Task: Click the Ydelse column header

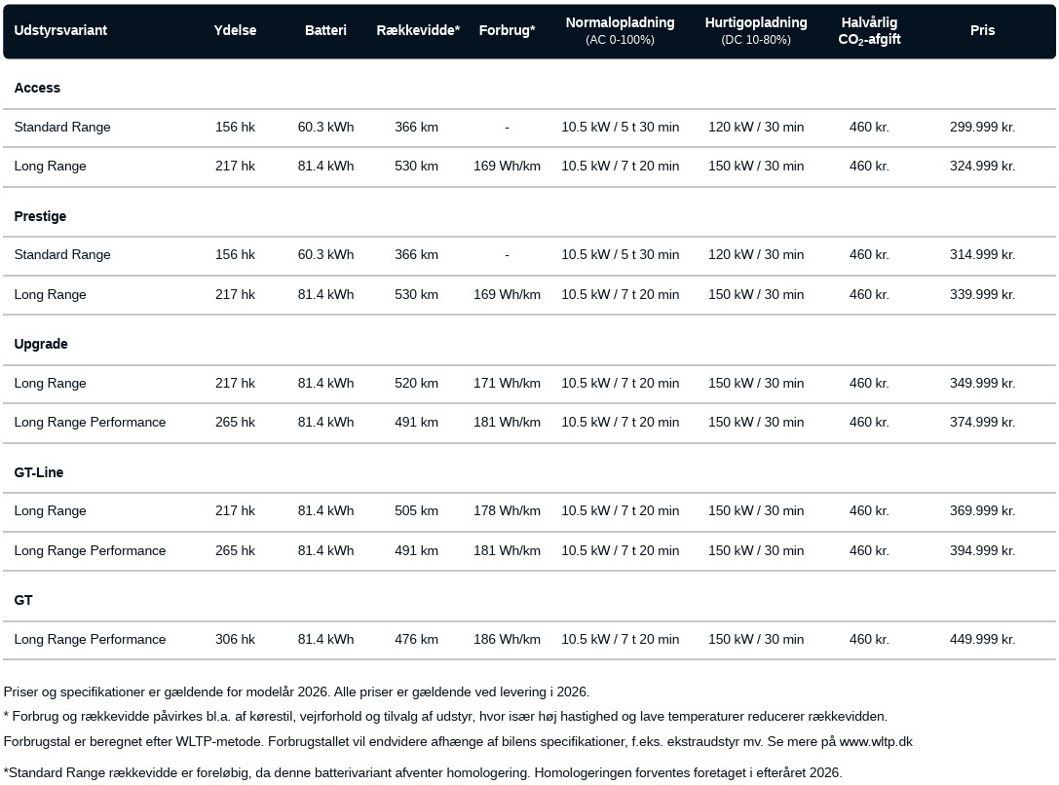Action: coord(235,30)
